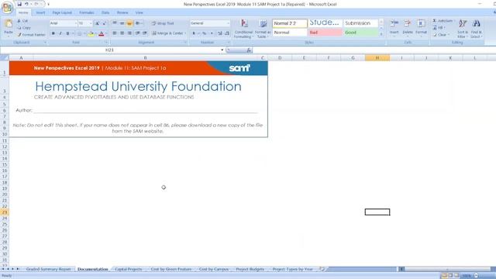Redo the last undone action
496x279 pixels.
pyautogui.click(x=36, y=4)
